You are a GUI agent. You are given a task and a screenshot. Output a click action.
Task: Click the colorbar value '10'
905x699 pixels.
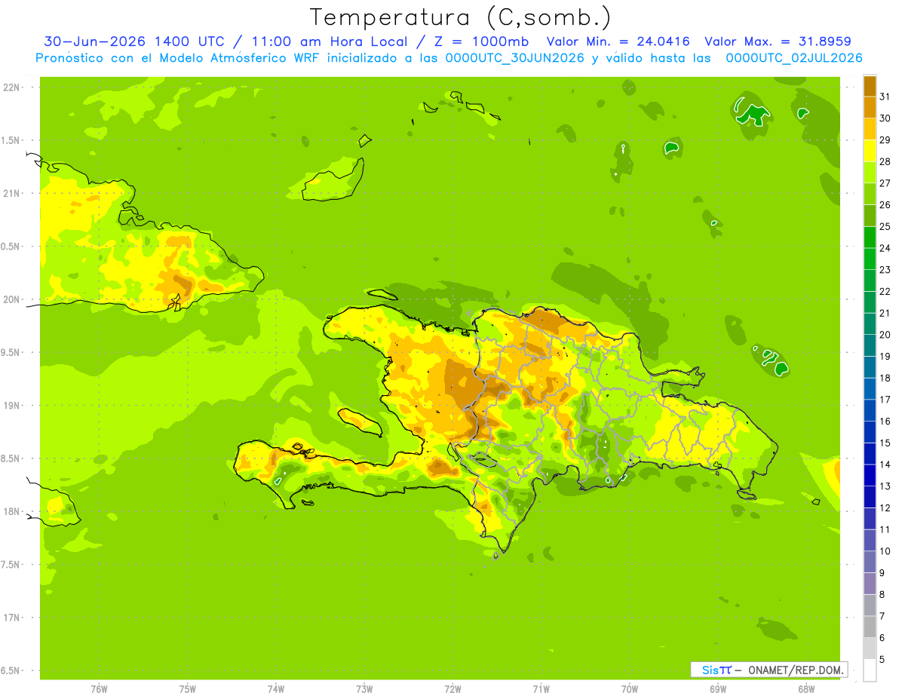885,551
